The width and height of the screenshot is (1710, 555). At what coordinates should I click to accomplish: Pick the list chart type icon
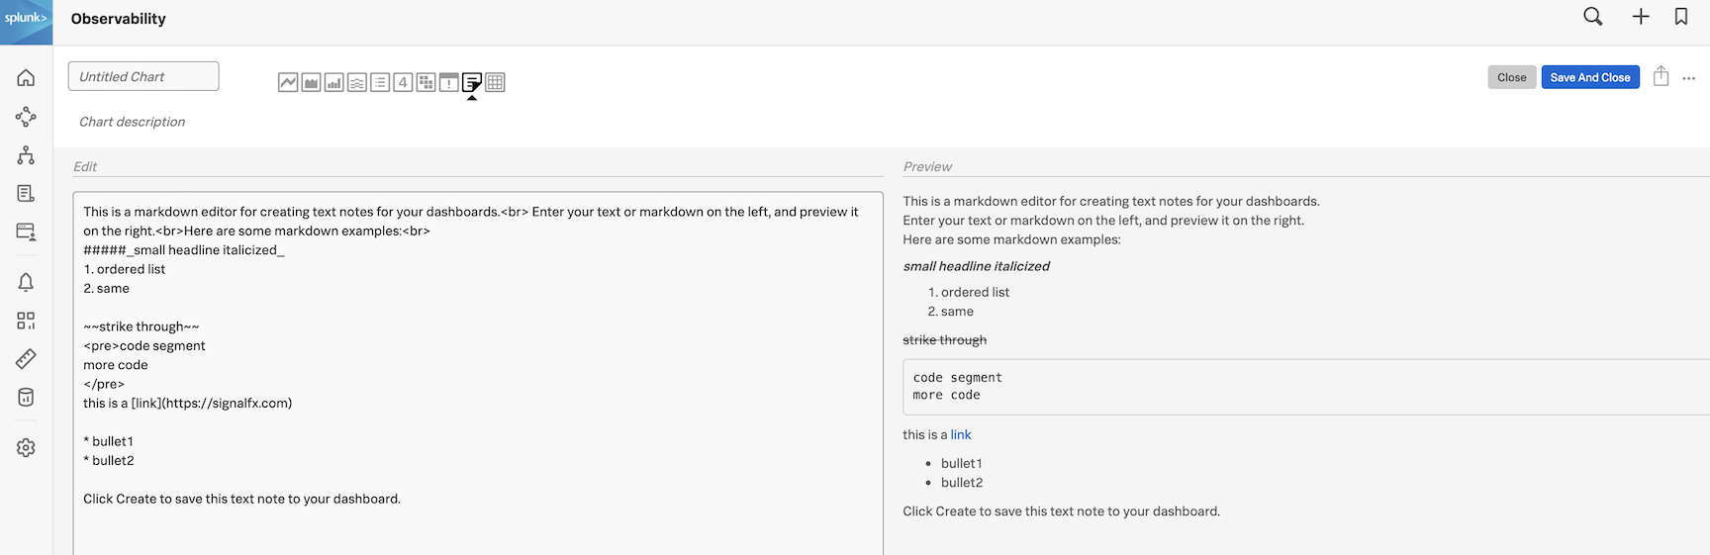point(380,82)
